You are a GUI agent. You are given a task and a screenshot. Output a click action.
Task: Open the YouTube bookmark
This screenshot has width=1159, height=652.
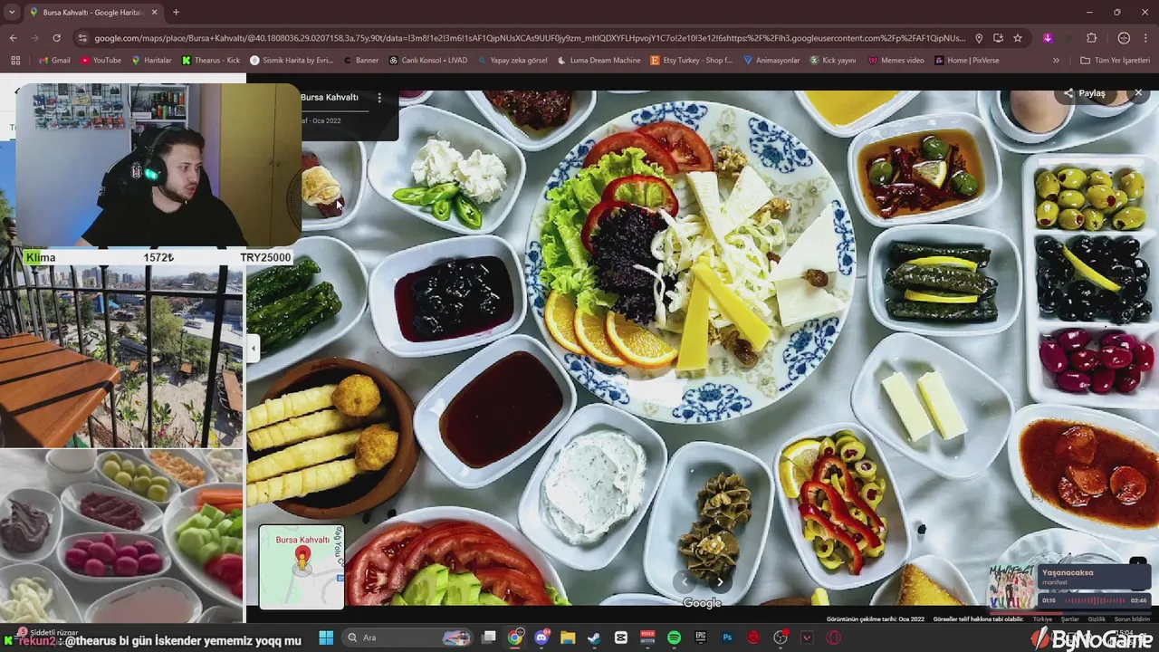click(101, 61)
